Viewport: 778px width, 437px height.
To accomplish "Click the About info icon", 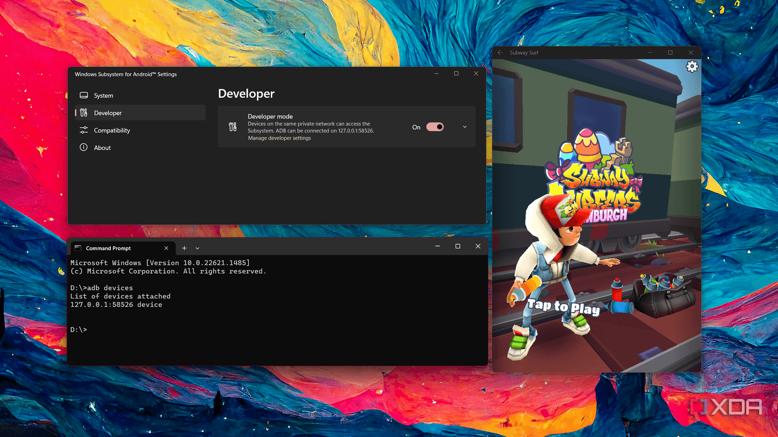I will pos(84,148).
